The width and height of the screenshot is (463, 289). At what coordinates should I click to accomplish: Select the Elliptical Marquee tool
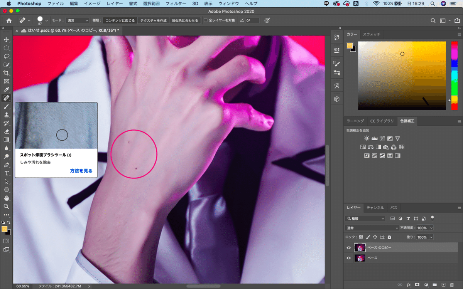click(x=6, y=48)
